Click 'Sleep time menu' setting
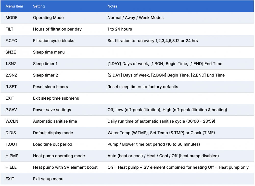Image resolution: width=255 pixels, height=186 pixels. pyautogui.click(x=49, y=52)
